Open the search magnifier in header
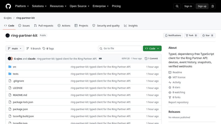 (x=177, y=6)
